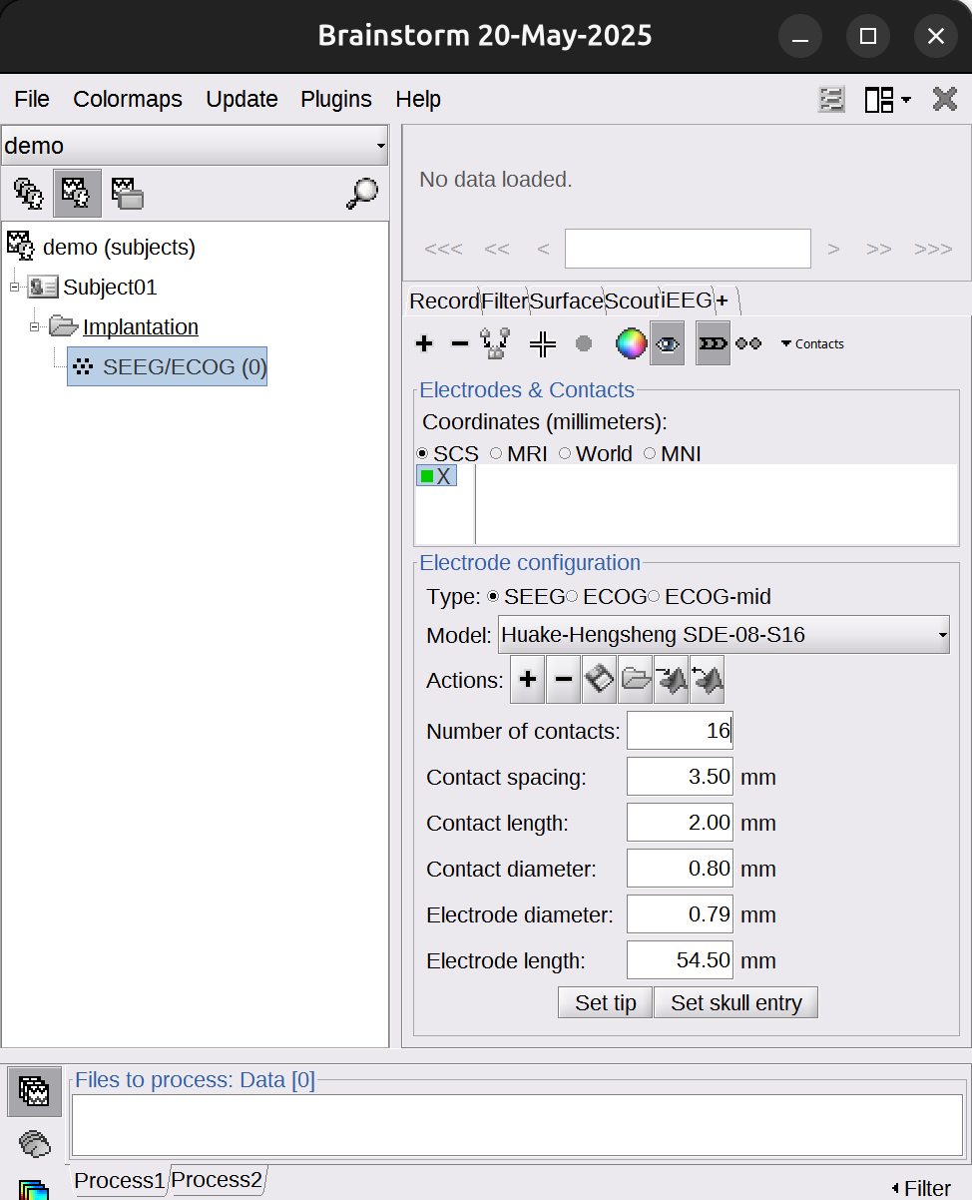
Task: Switch to the iEEG tab
Action: (x=688, y=300)
